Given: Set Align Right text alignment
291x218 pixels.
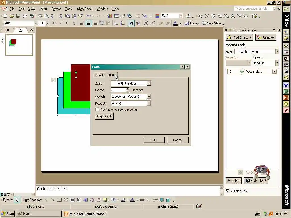Looking at the screenshot, I should [x=95, y=23].
